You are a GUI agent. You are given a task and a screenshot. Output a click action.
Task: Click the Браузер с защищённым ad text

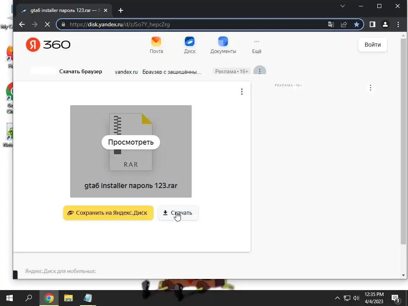(x=172, y=72)
